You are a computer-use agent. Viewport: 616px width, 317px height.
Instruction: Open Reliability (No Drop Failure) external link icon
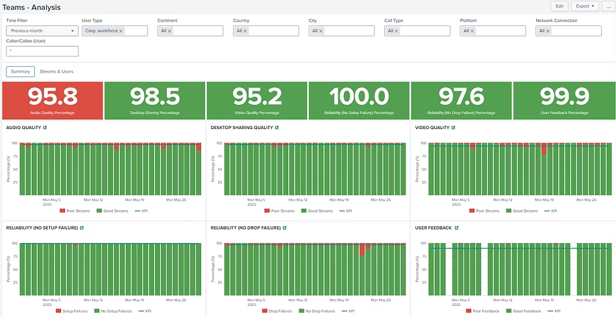pos(286,228)
